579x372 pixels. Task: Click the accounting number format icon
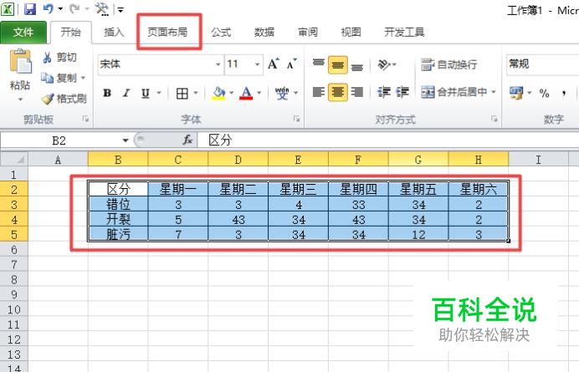516,93
